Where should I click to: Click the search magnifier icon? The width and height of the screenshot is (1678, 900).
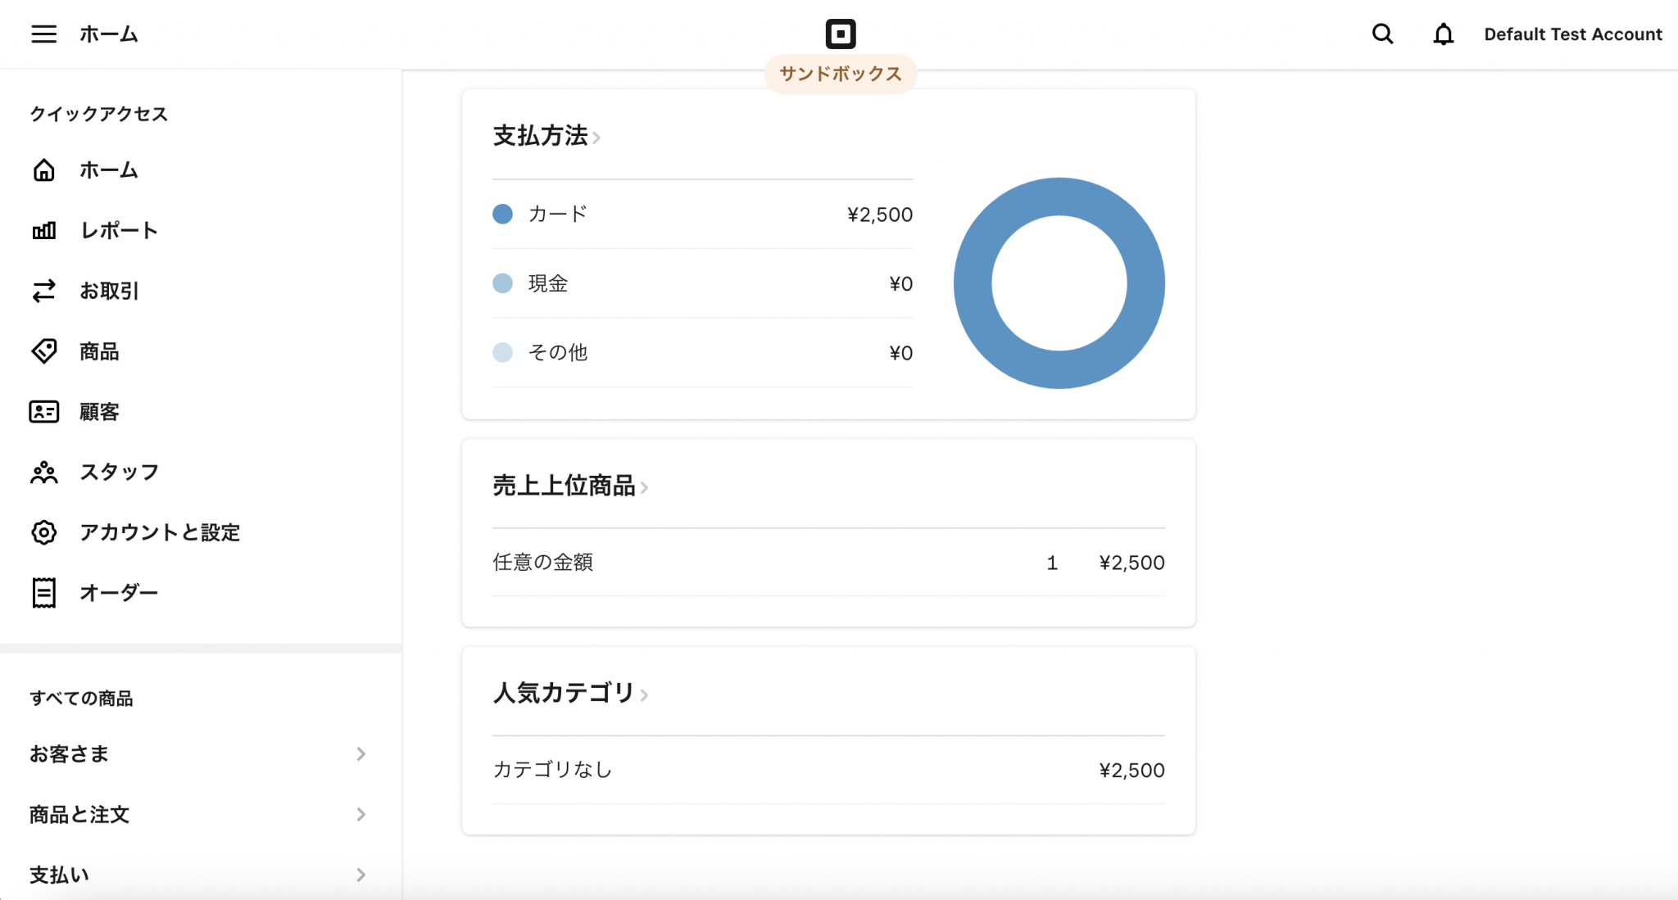[1382, 34]
